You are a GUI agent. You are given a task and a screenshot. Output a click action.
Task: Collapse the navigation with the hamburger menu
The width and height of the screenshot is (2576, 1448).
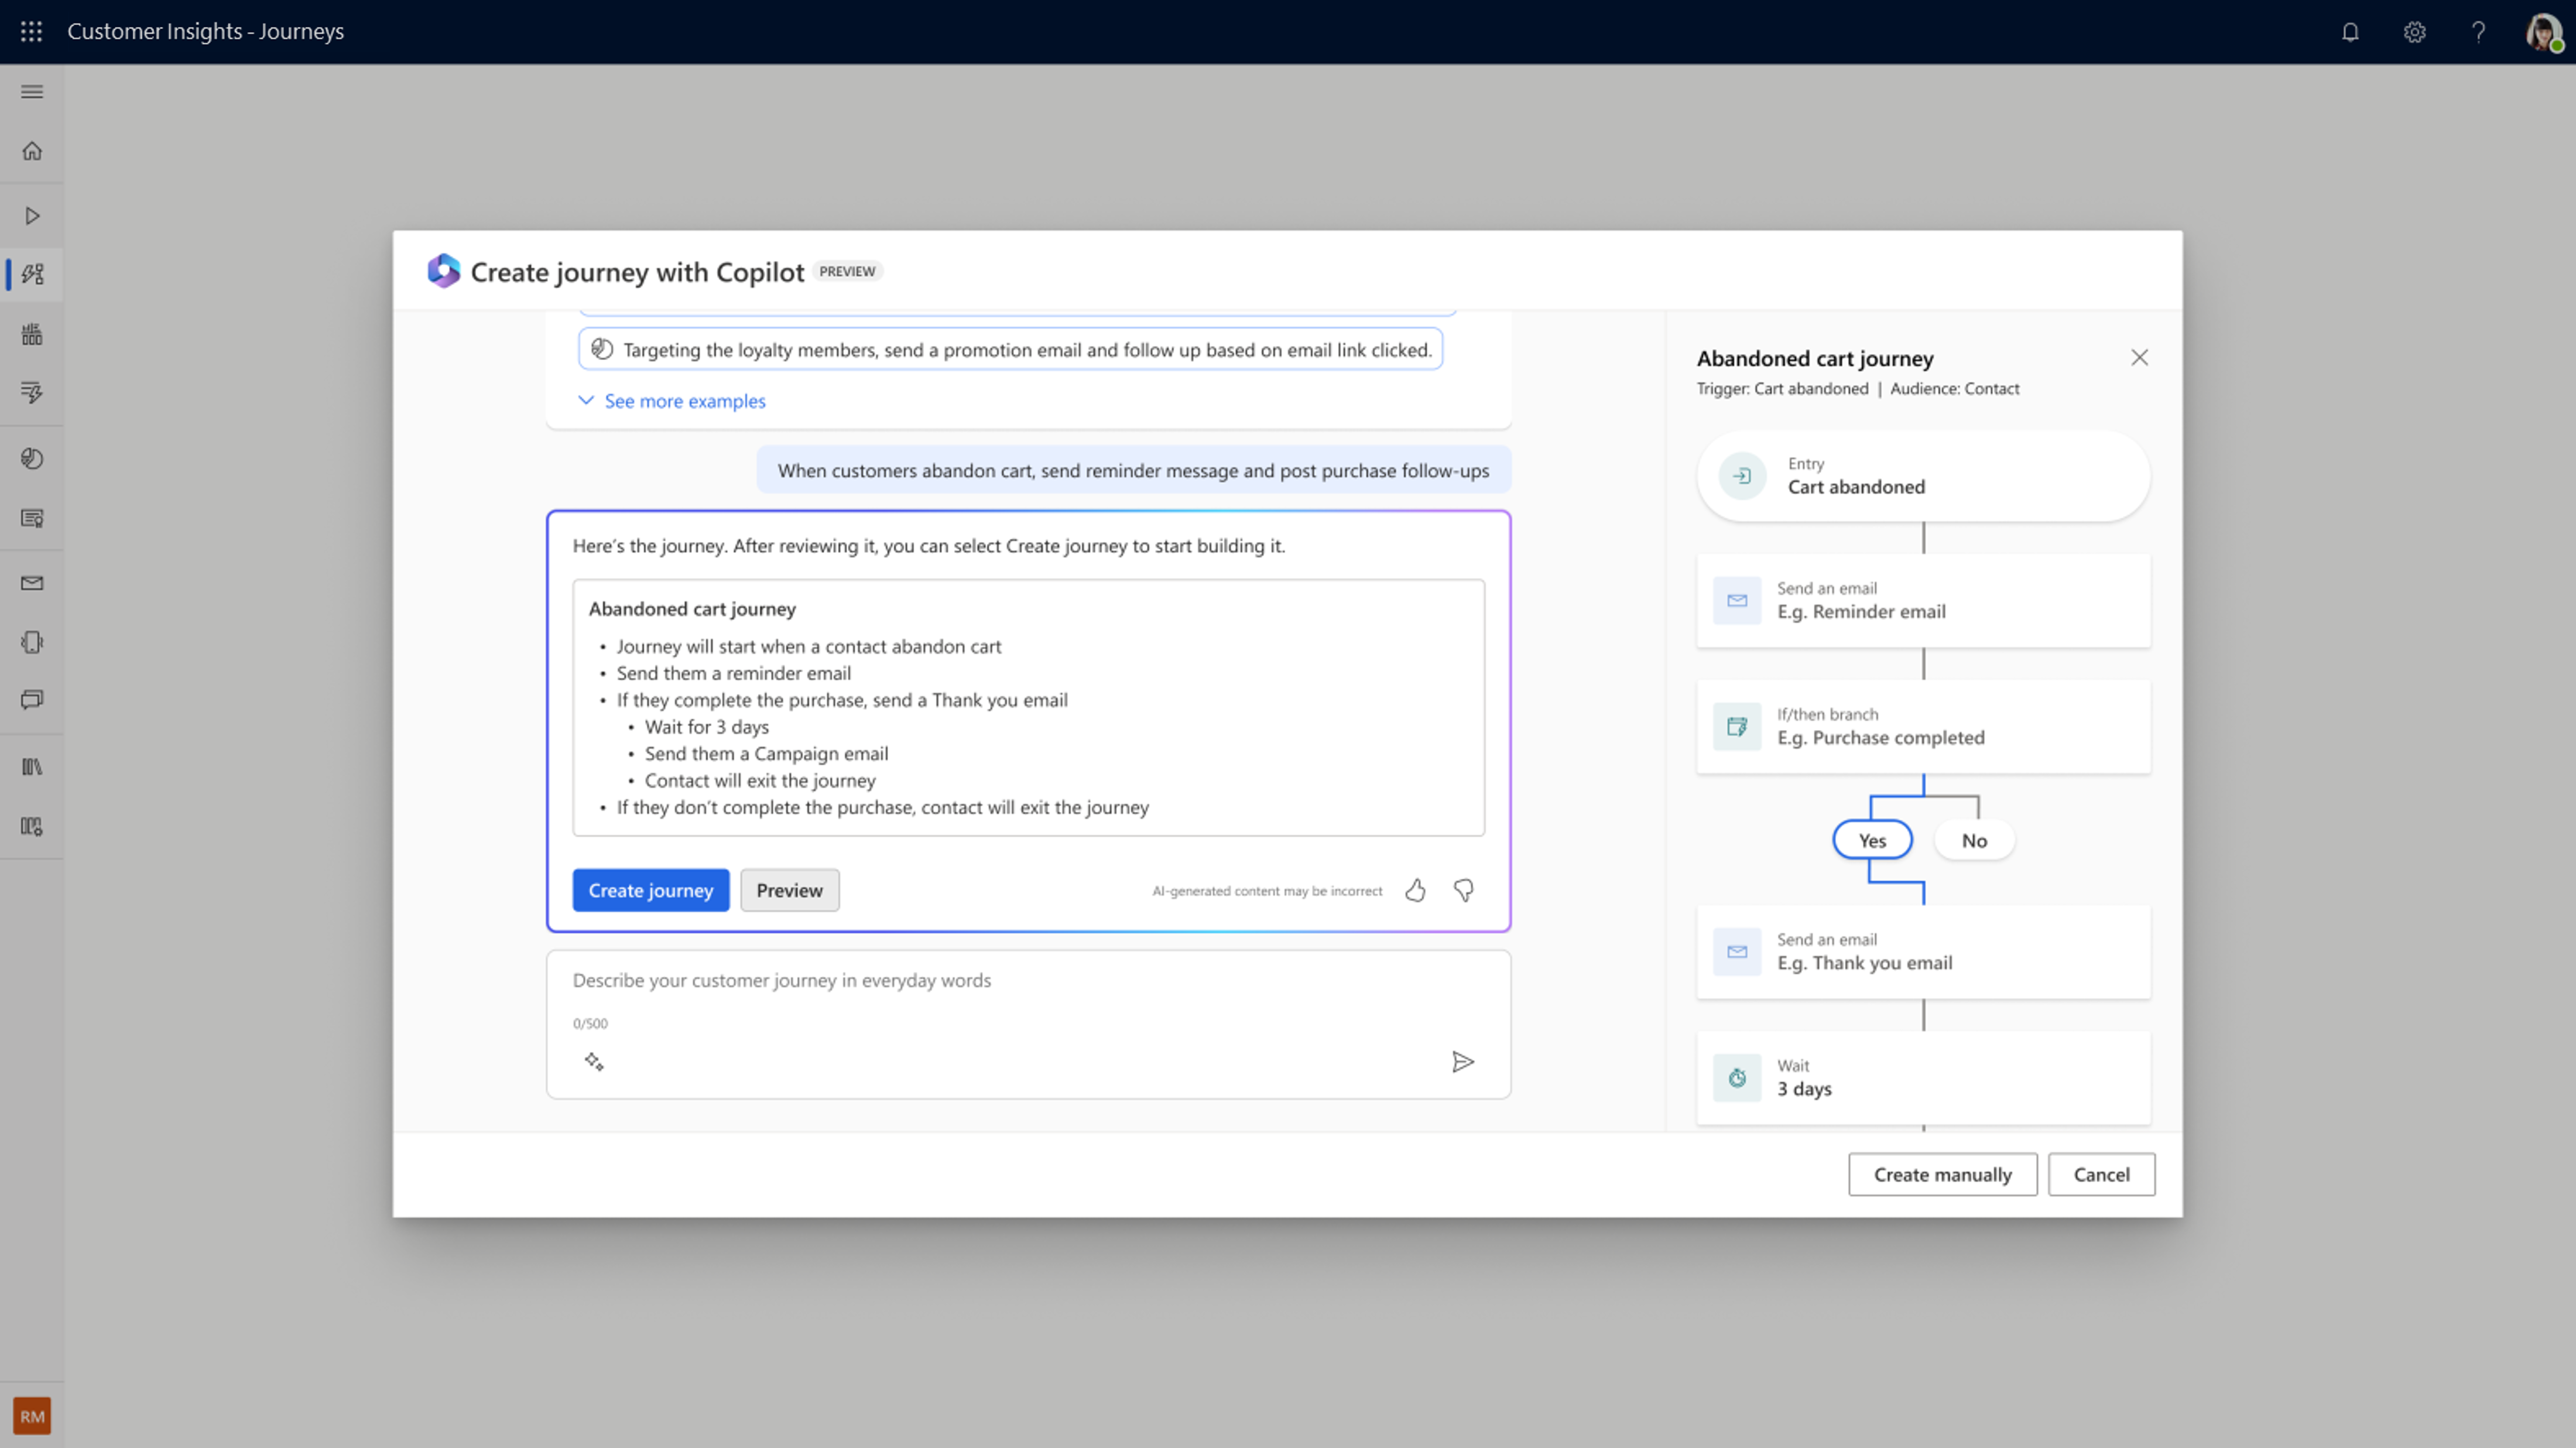point(31,91)
